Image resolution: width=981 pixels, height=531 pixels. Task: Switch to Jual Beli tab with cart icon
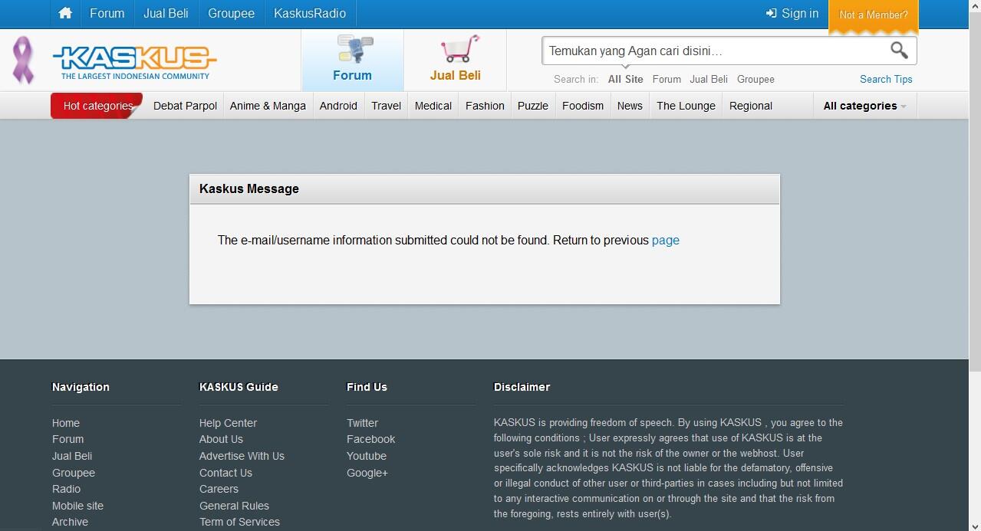click(456, 60)
